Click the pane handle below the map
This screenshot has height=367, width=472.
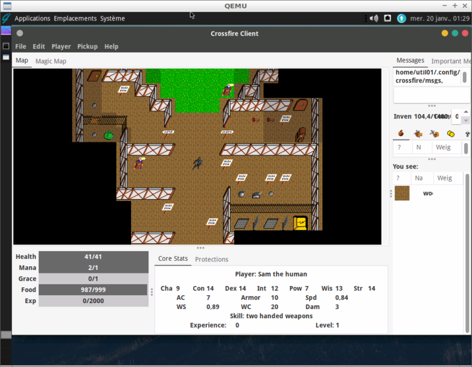pyautogui.click(x=200, y=247)
